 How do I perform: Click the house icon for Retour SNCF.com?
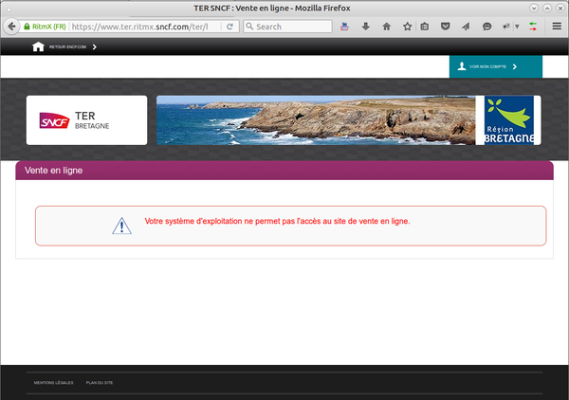[x=39, y=45]
